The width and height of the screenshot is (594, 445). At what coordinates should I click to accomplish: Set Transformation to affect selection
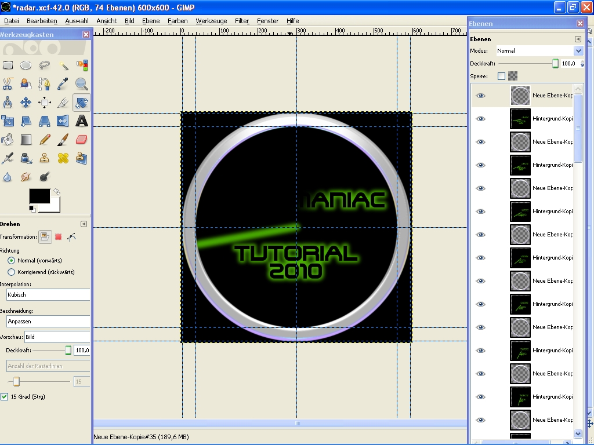tap(59, 237)
